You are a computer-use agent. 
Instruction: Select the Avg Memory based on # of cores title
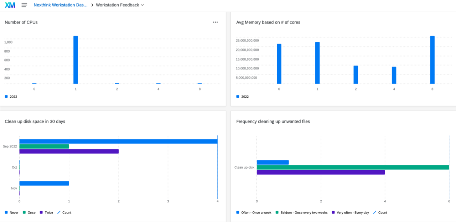point(268,22)
